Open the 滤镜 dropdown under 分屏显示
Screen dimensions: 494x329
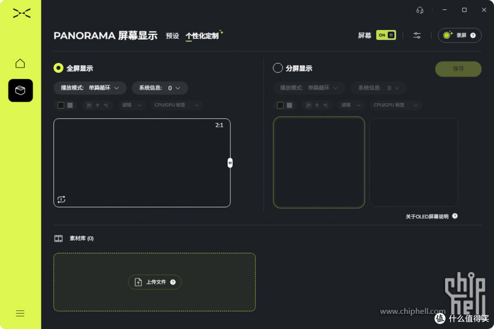point(351,105)
